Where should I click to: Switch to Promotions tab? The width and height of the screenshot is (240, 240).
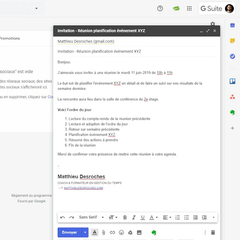(x=10, y=39)
